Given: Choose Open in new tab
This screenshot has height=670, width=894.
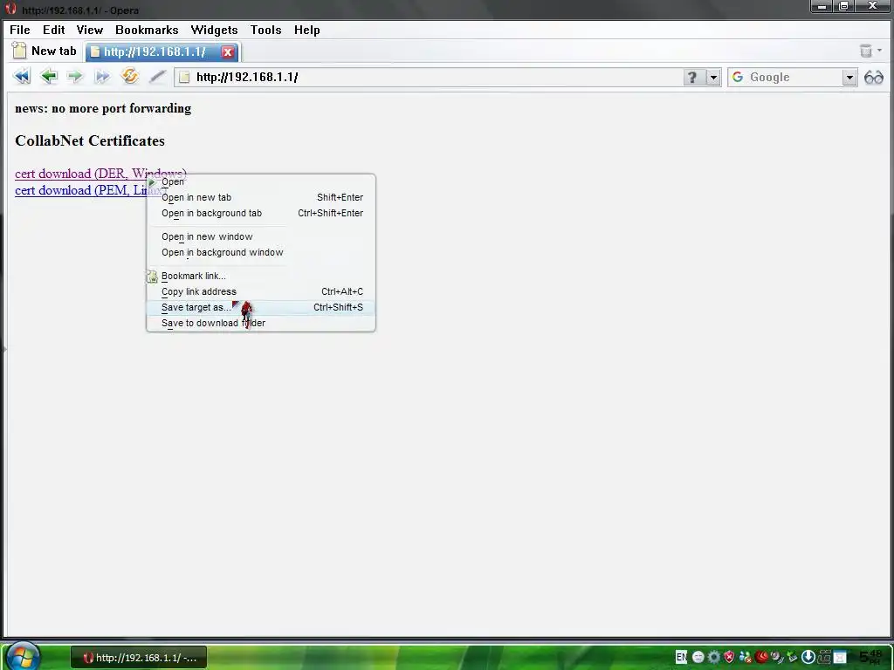Looking at the screenshot, I should pyautogui.click(x=260, y=197).
